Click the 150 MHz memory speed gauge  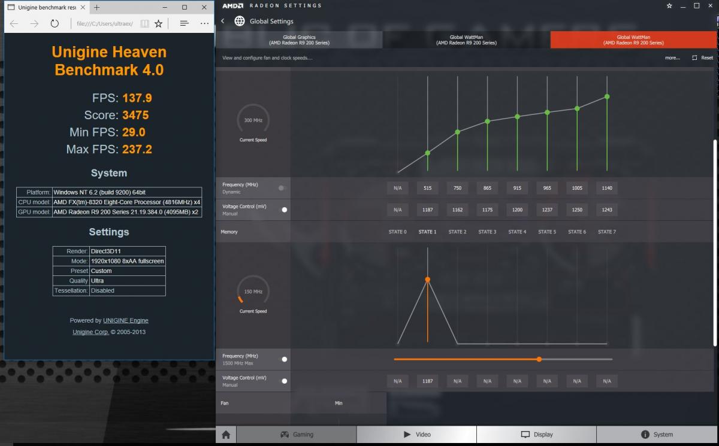click(x=253, y=292)
